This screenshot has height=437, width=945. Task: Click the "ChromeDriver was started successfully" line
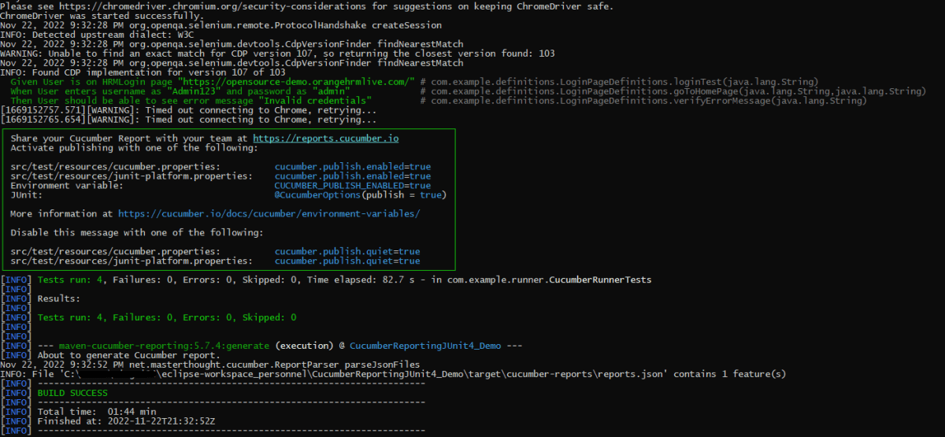point(102,16)
